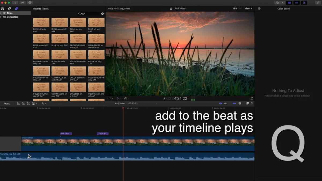
Task: Toggle the Inspector panel visibility
Action: [304, 2]
